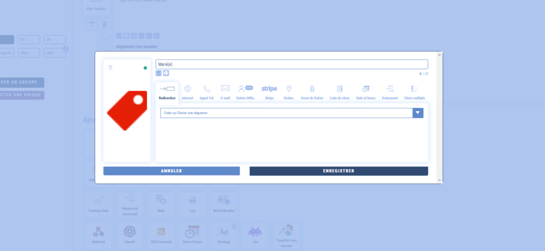
Task: Select the E-mail envelope icon
Action: pyautogui.click(x=225, y=91)
